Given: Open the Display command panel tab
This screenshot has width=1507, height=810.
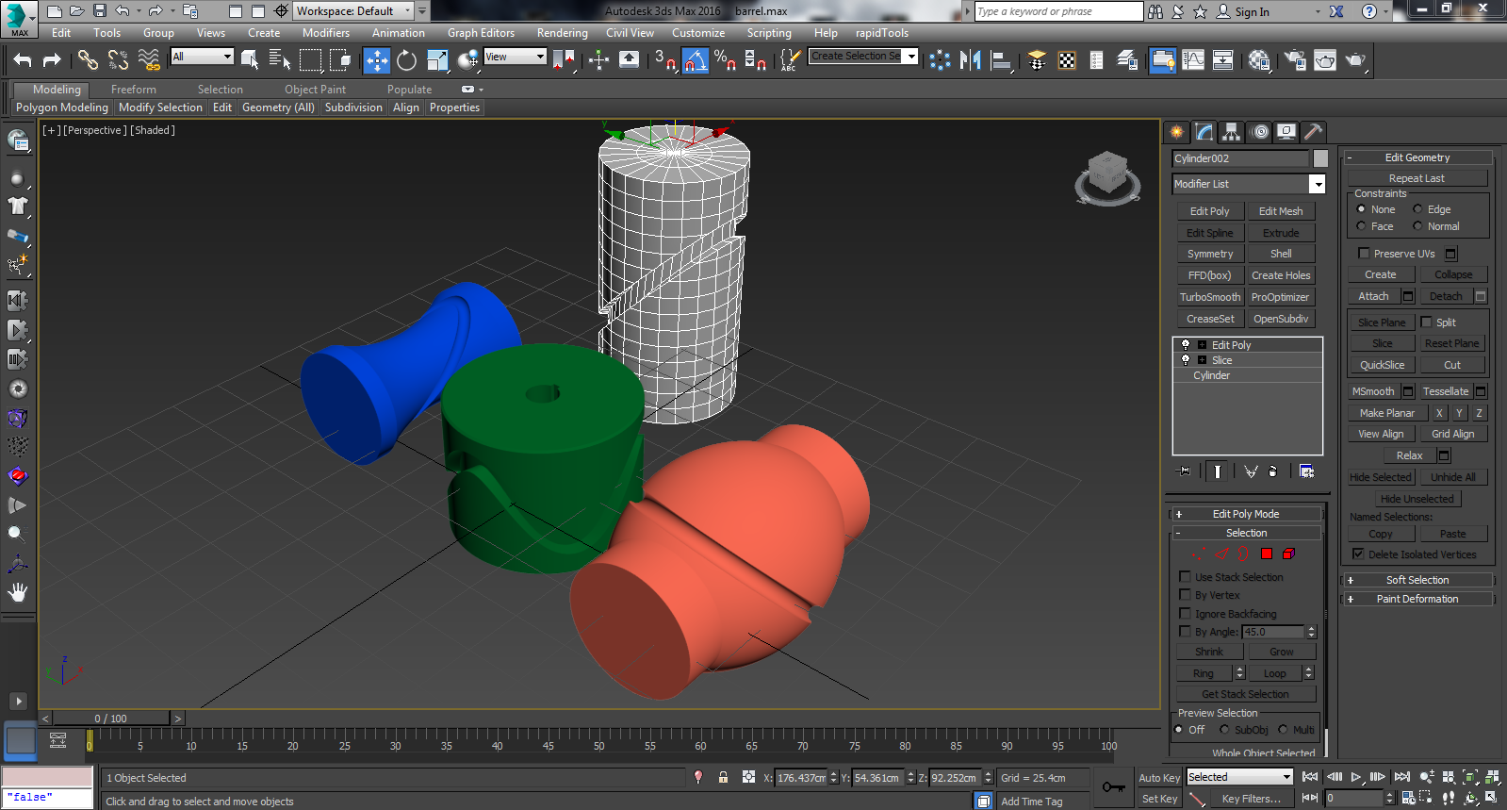Looking at the screenshot, I should (1286, 132).
